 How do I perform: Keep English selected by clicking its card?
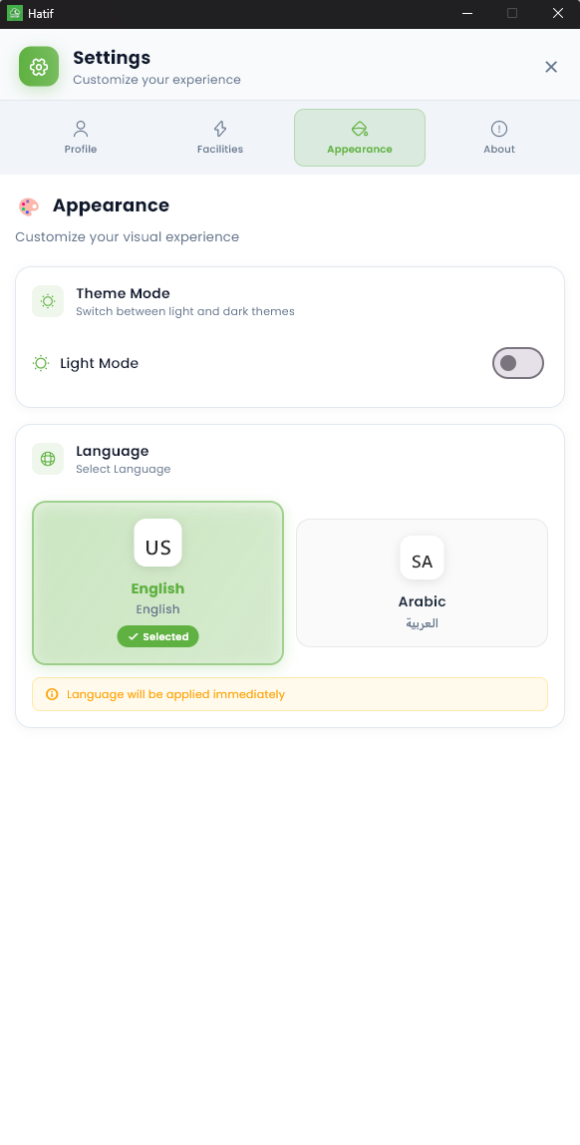(x=157, y=582)
